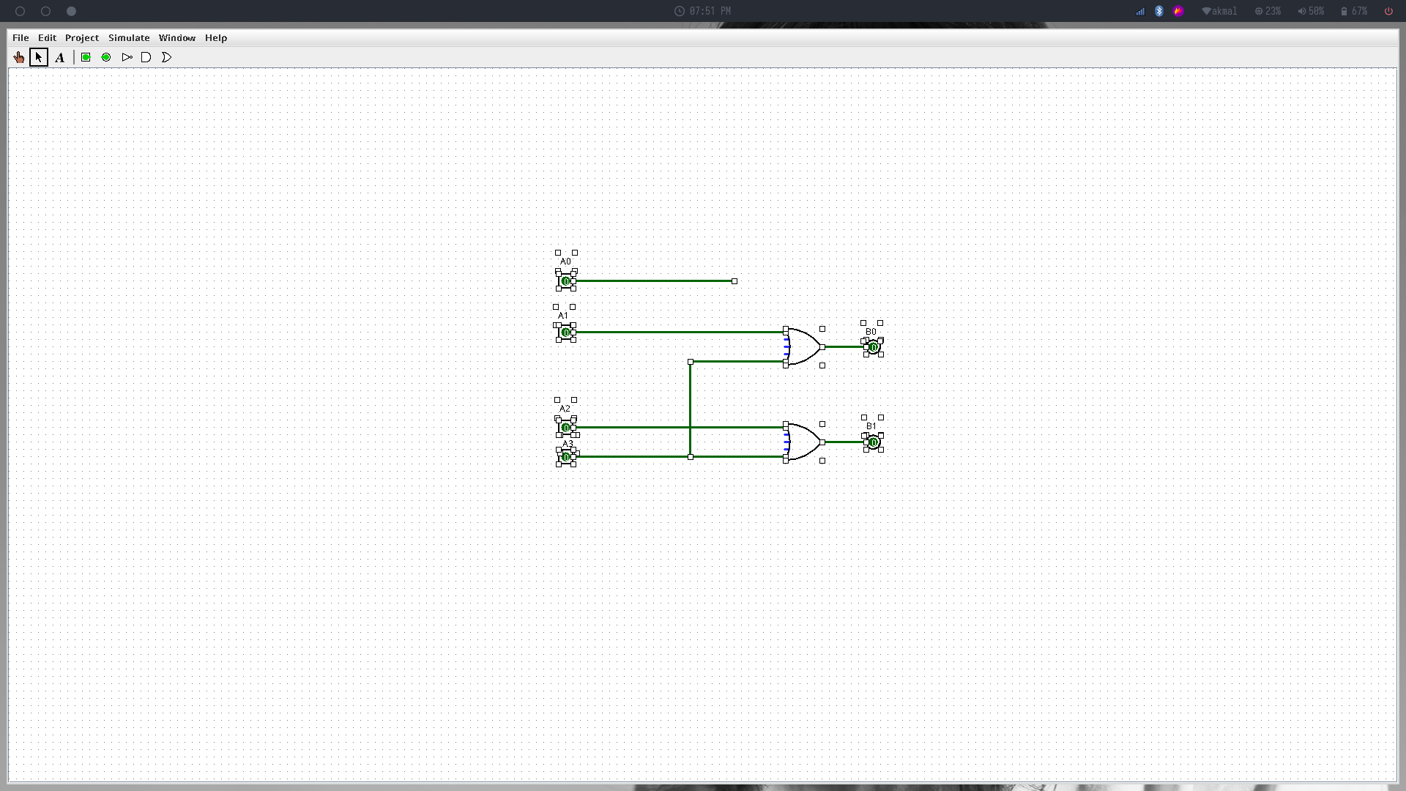Select the Edit arrow tool

tap(39, 57)
